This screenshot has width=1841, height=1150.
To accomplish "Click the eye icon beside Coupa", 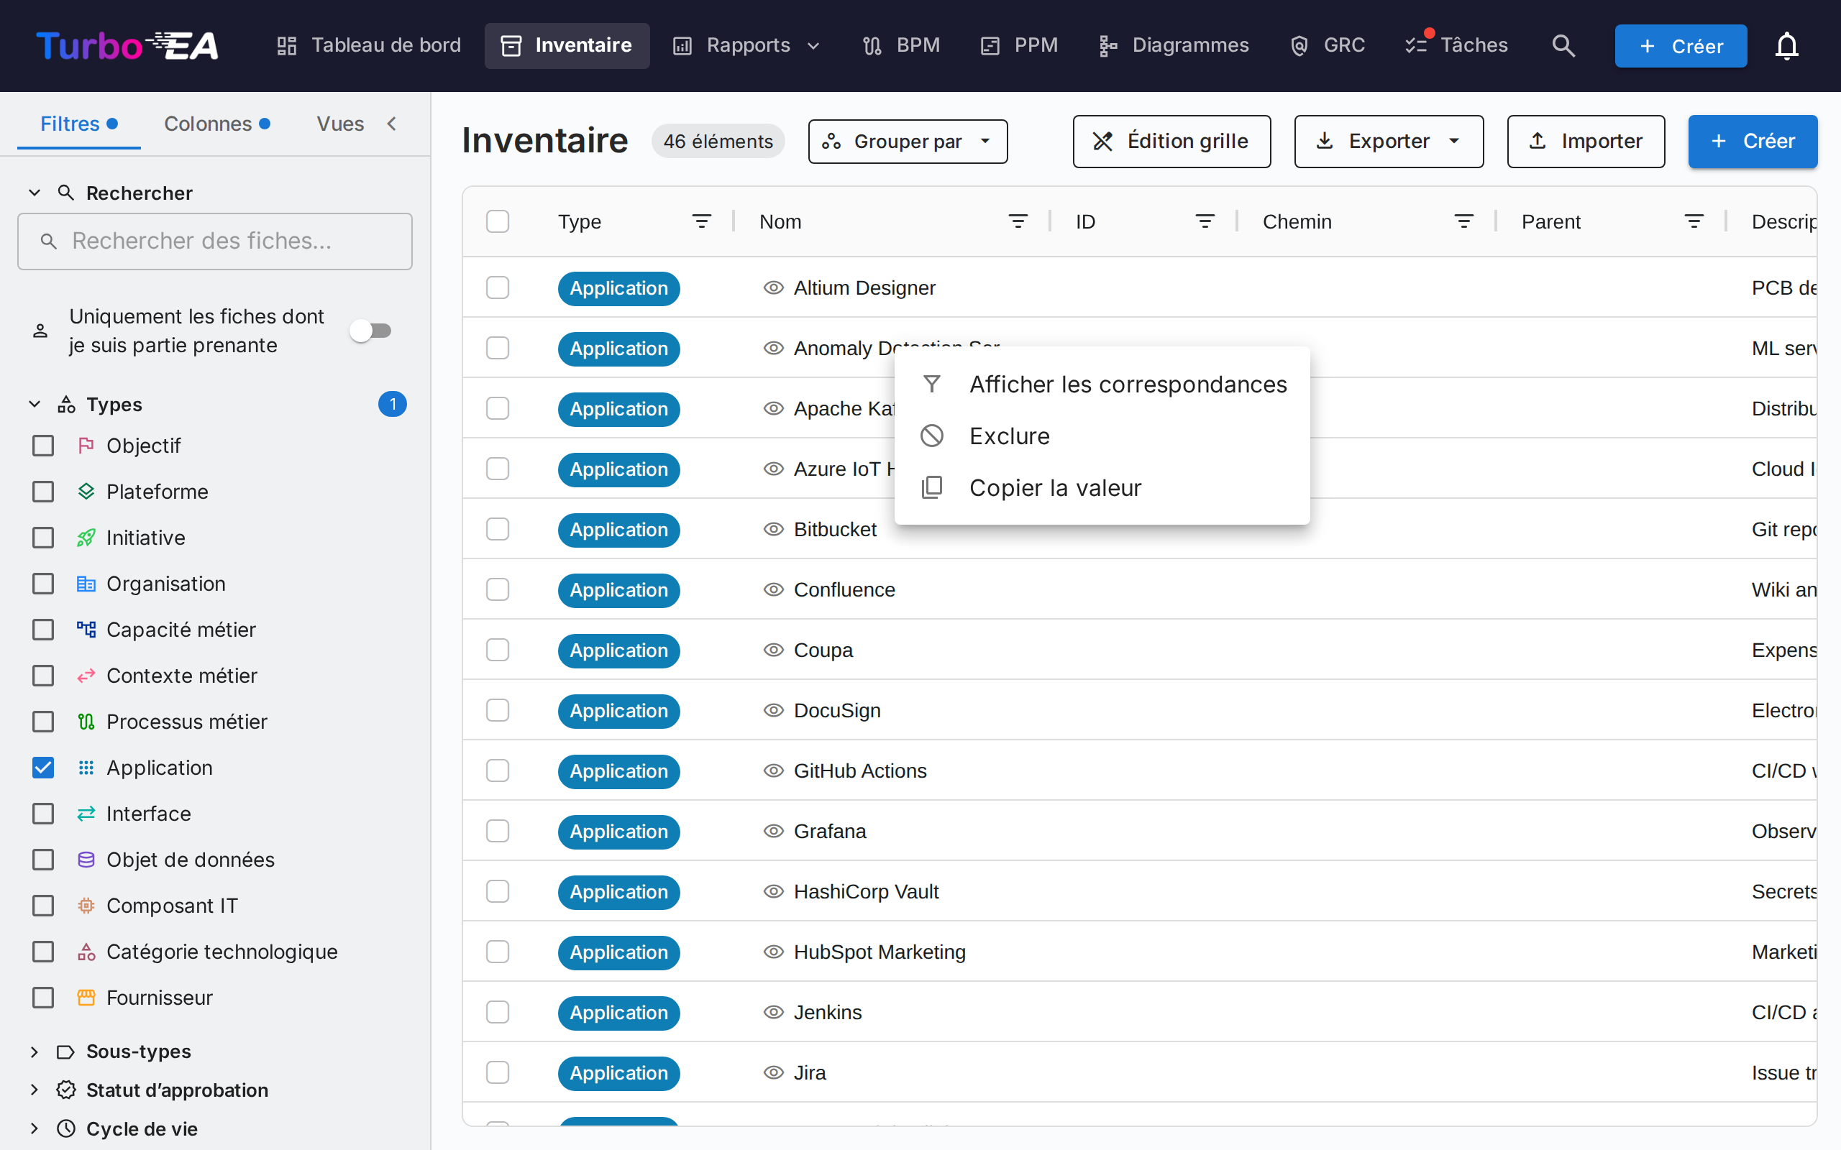I will click(x=774, y=650).
